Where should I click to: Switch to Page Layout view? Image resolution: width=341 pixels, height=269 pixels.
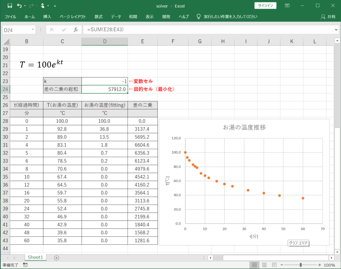coord(264,265)
